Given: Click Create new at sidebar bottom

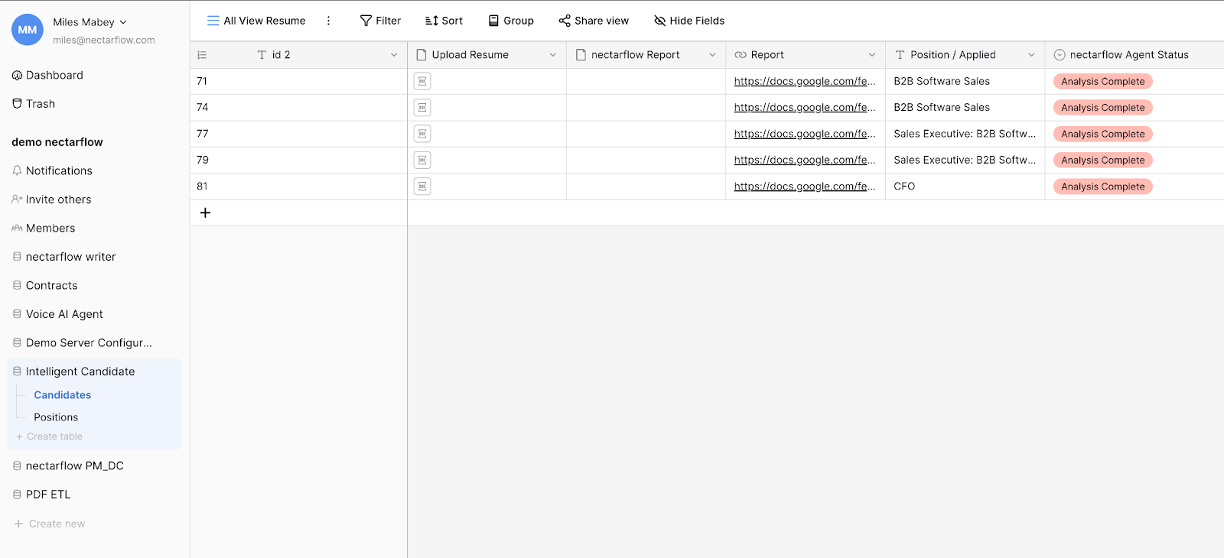Looking at the screenshot, I should click(50, 524).
